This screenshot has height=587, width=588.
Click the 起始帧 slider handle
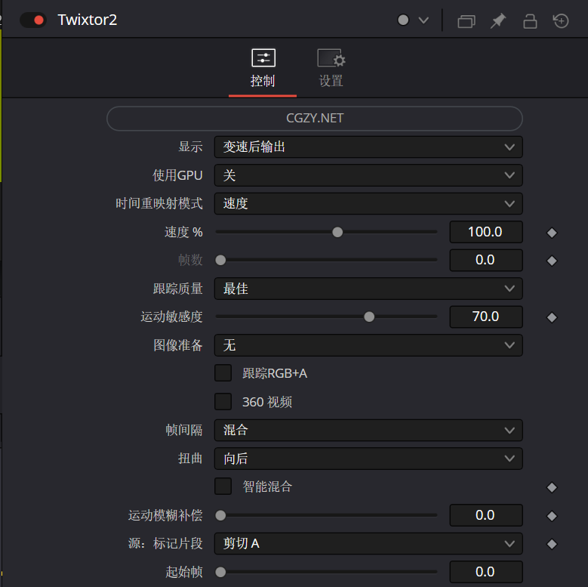pos(220,572)
